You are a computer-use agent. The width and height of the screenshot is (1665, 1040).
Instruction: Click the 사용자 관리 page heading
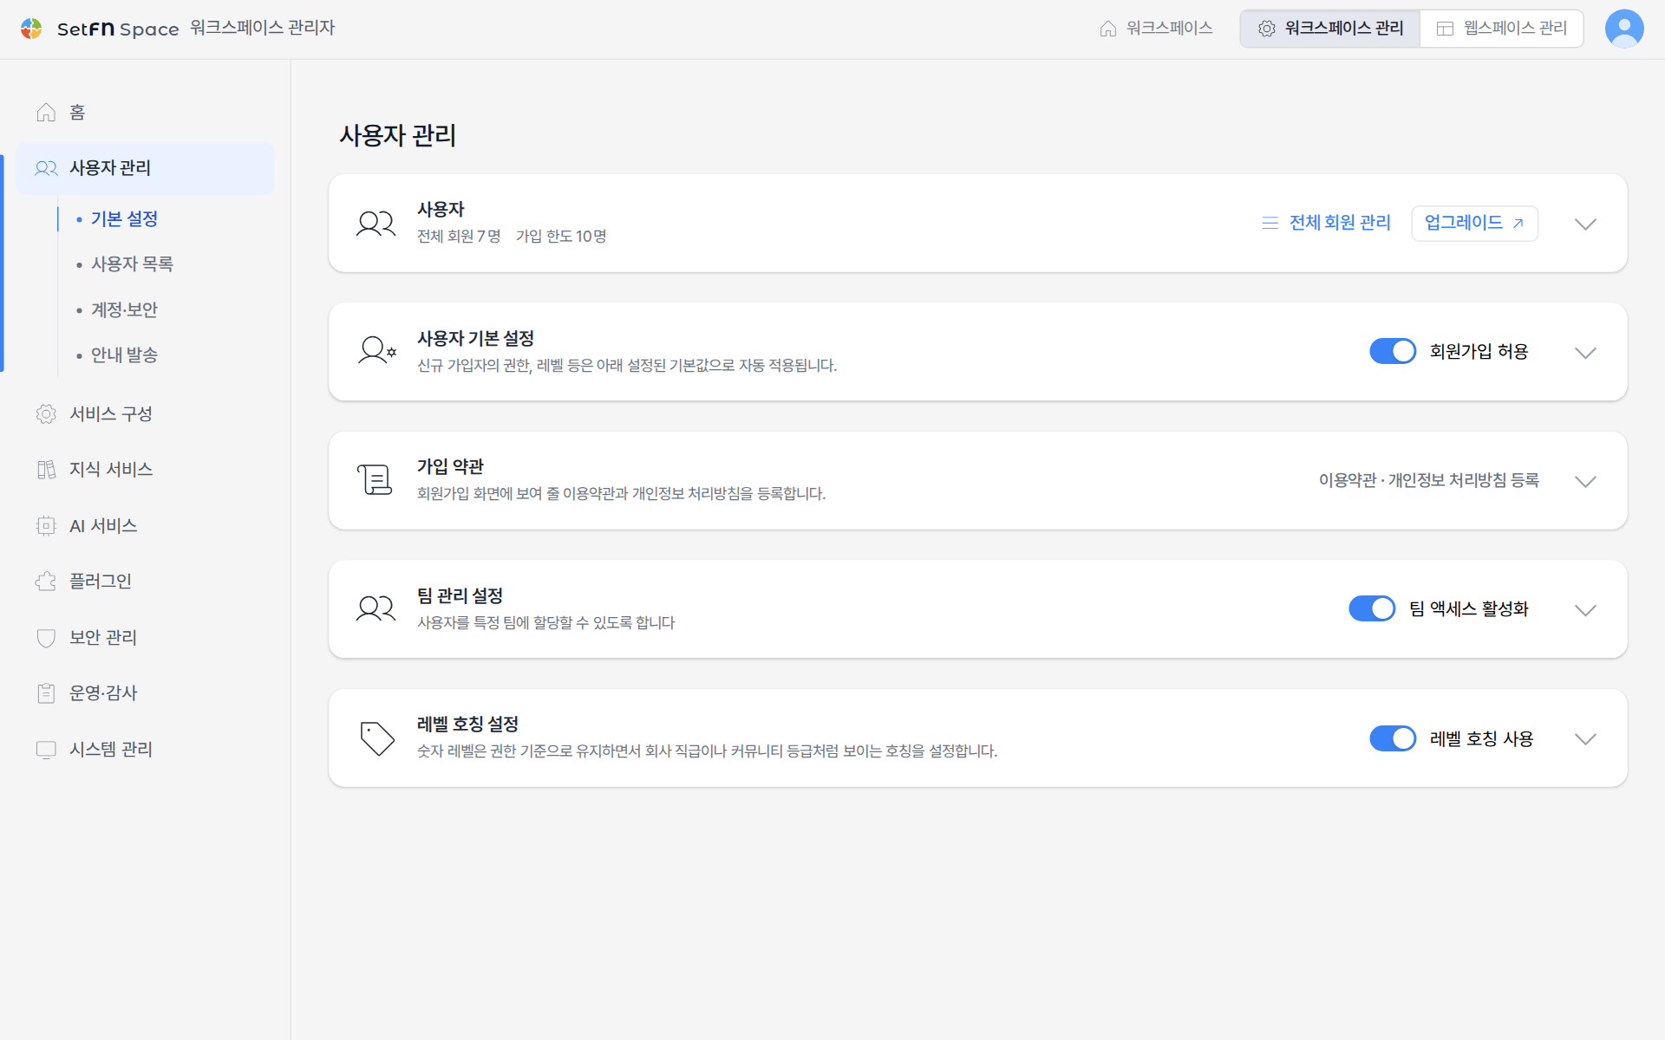pos(397,135)
